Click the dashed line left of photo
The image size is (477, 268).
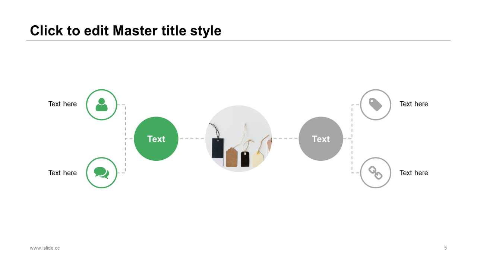(192, 139)
